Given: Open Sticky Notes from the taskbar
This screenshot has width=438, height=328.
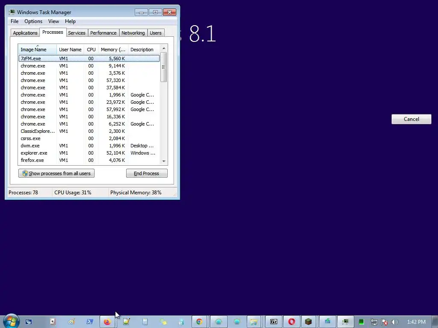Looking at the screenshot, I should pyautogui.click(x=163, y=322).
